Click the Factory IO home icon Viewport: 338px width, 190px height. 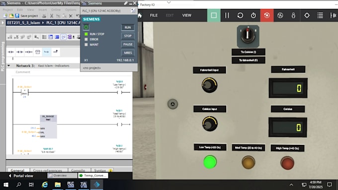(x=140, y=15)
